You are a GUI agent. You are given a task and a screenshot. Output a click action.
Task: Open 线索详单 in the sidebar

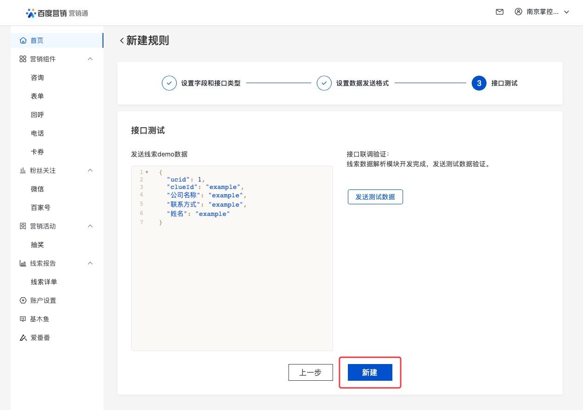tap(44, 282)
